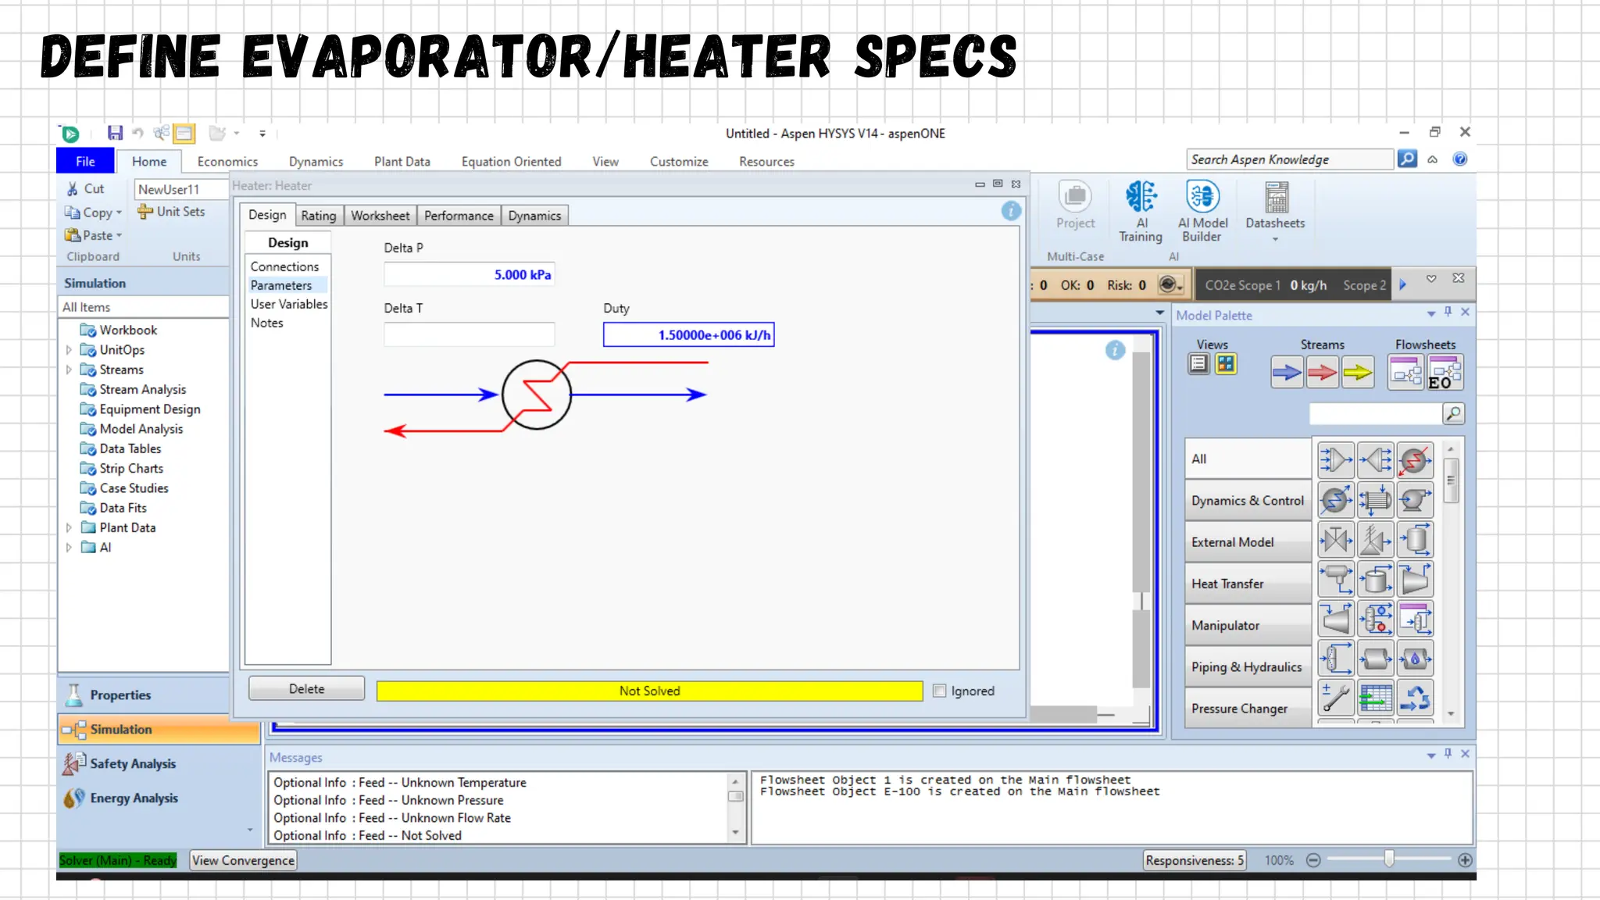1600x900 pixels.
Task: Expand the Plant Data tree node
Action: [69, 527]
